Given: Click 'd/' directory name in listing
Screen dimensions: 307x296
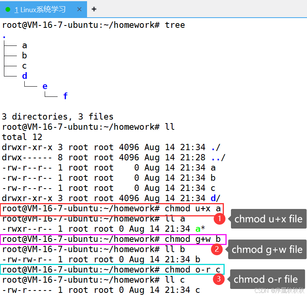Looking at the screenshot, I should pyautogui.click(x=216, y=198).
